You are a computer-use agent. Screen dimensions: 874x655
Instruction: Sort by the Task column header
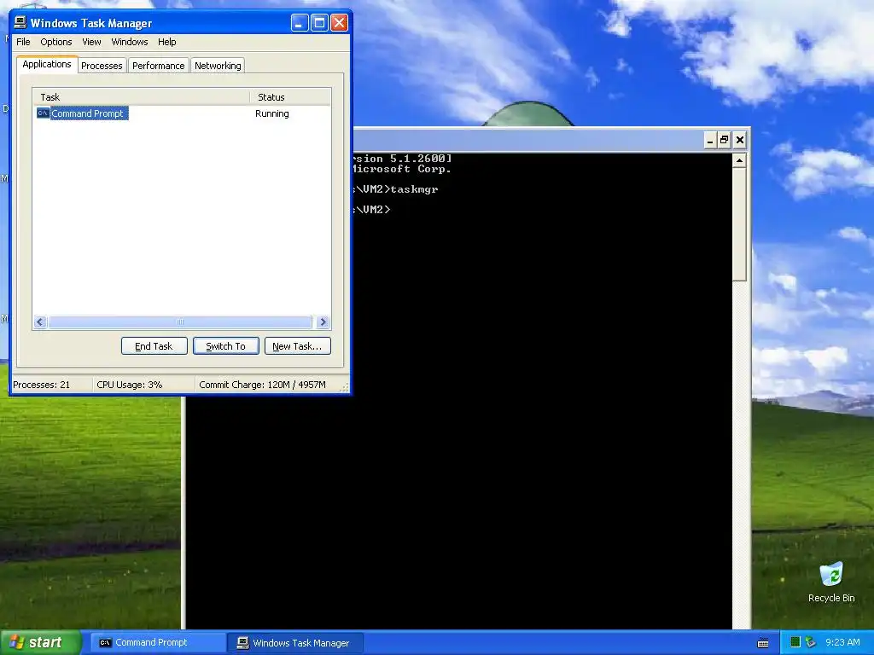[x=142, y=97]
